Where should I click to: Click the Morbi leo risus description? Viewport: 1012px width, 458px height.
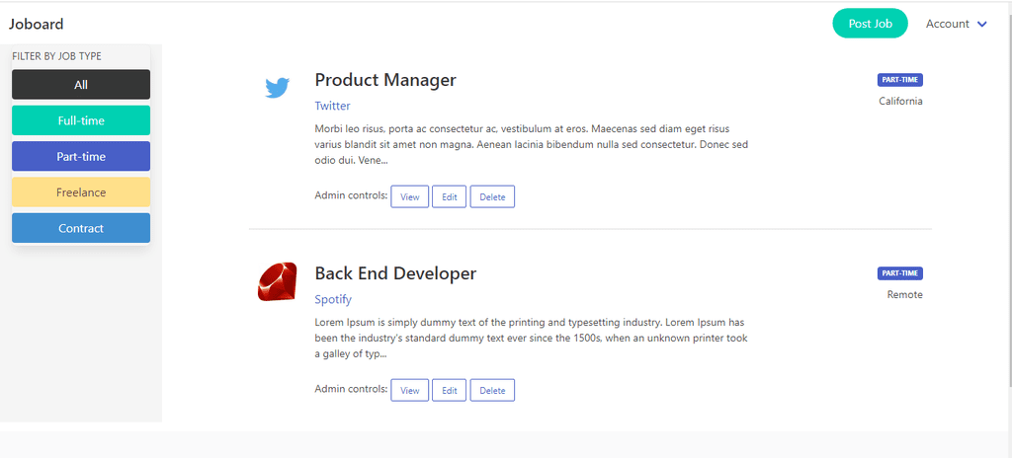[531, 144]
